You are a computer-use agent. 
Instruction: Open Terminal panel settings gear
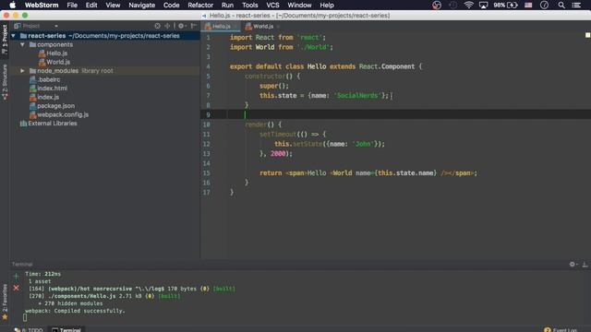point(573,265)
